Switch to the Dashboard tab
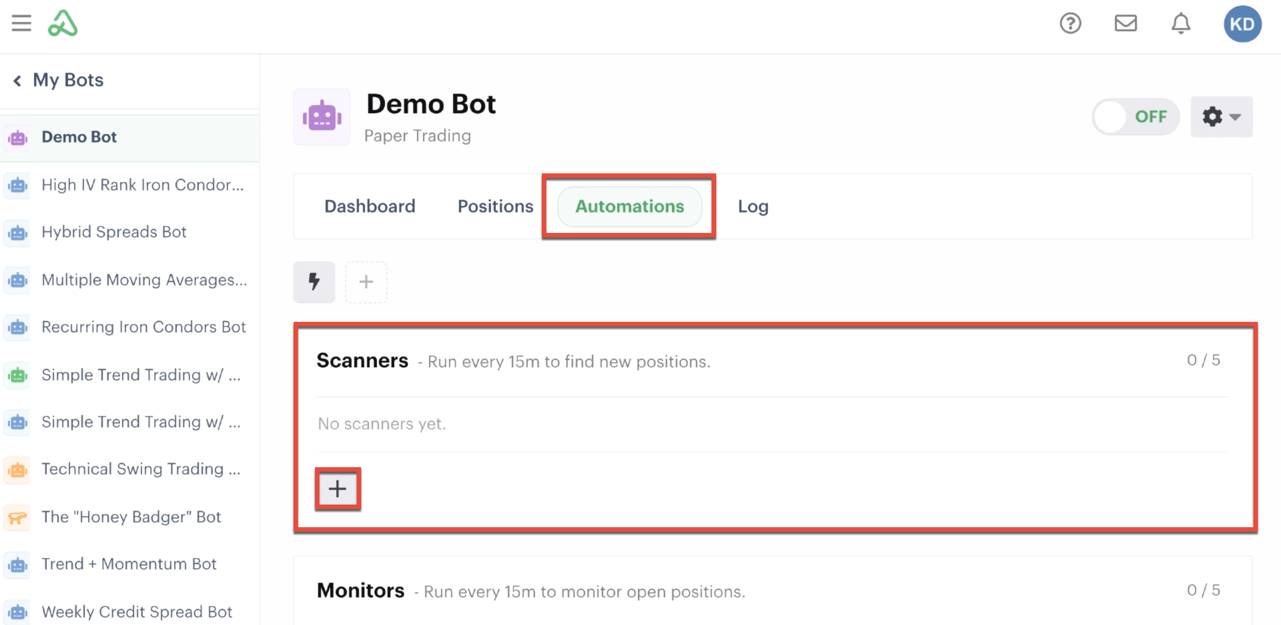This screenshot has width=1281, height=625. [370, 206]
